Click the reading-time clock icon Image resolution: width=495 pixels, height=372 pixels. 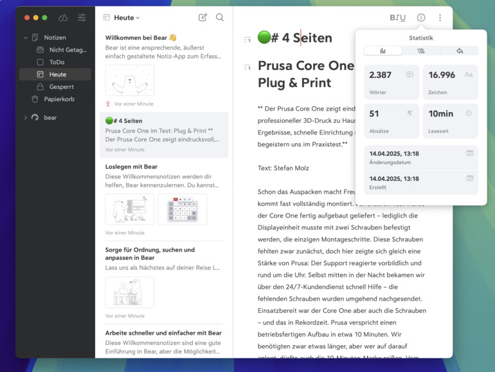point(469,113)
